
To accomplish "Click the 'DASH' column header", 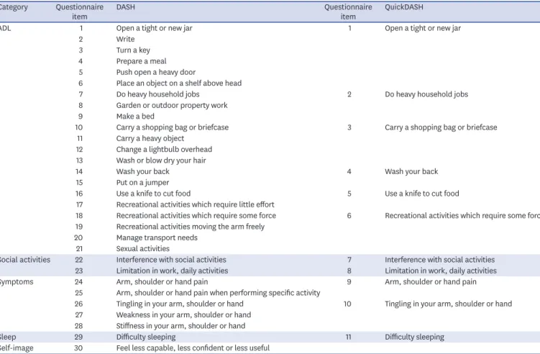I will pyautogui.click(x=125, y=7).
